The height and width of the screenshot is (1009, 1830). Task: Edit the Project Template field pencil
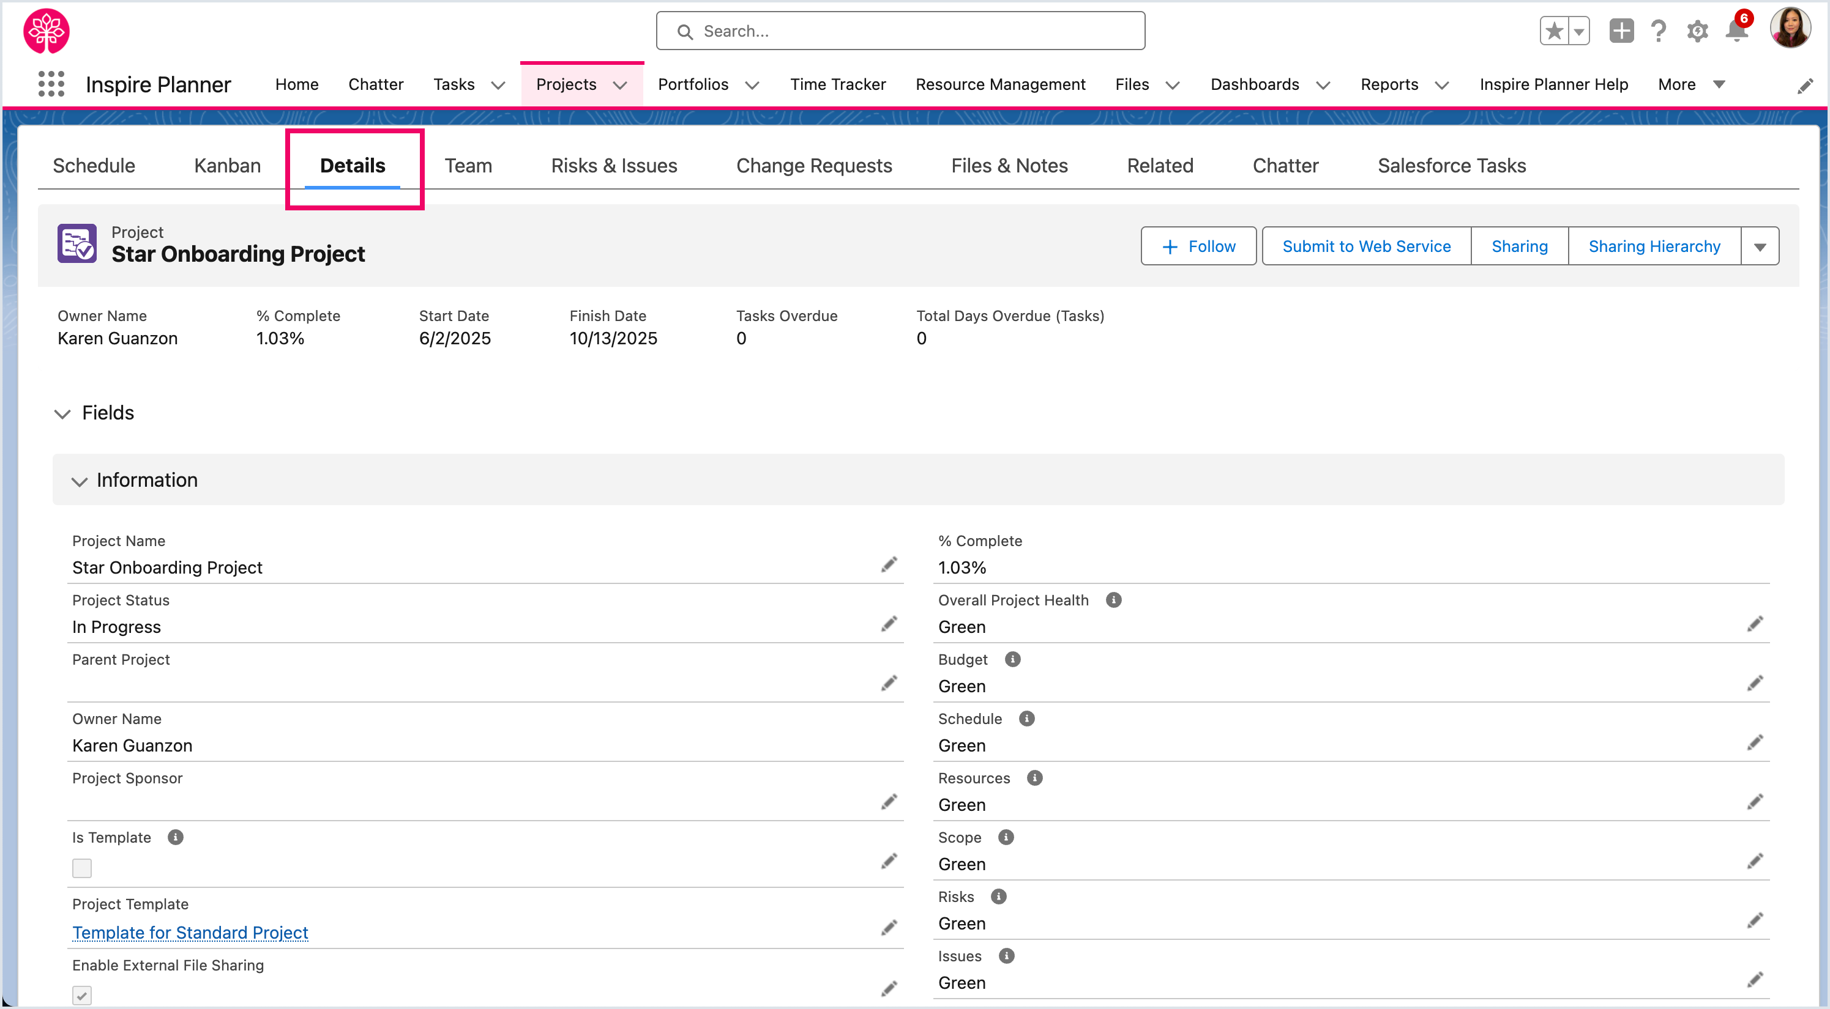(889, 928)
